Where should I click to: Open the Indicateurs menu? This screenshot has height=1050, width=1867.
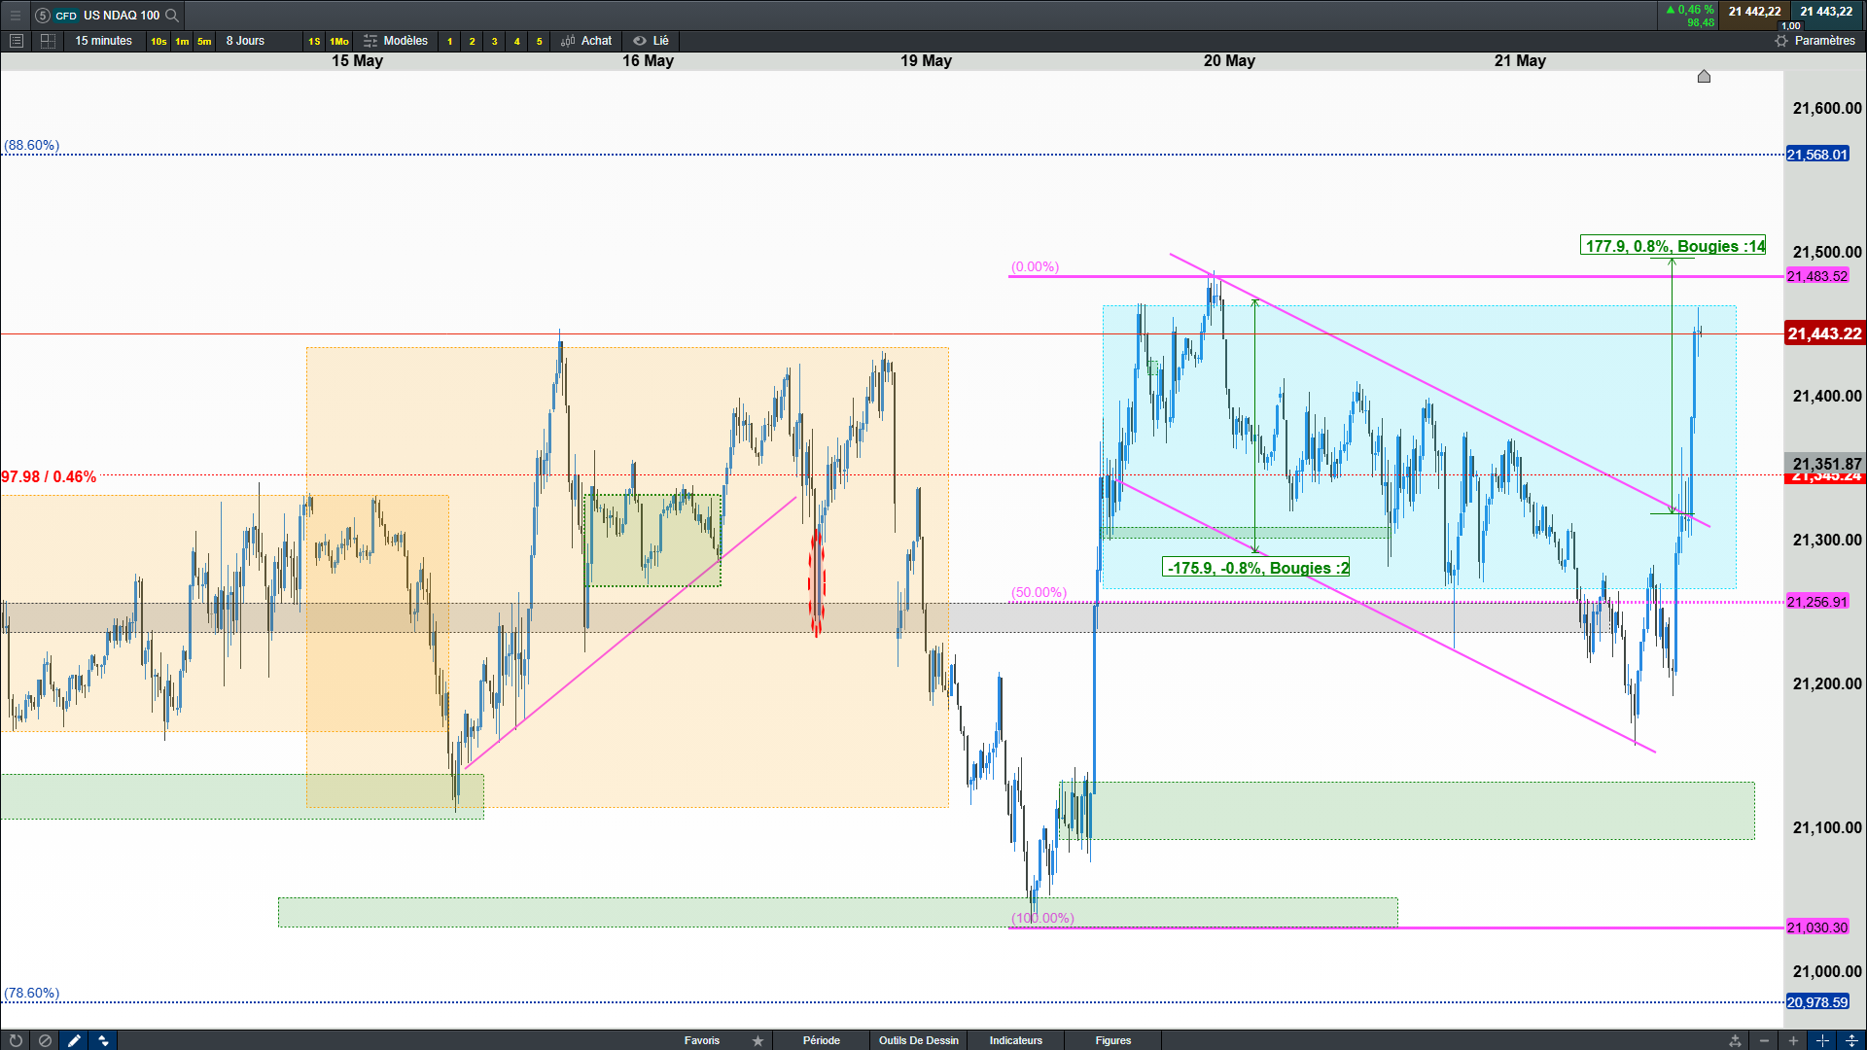click(1015, 1040)
